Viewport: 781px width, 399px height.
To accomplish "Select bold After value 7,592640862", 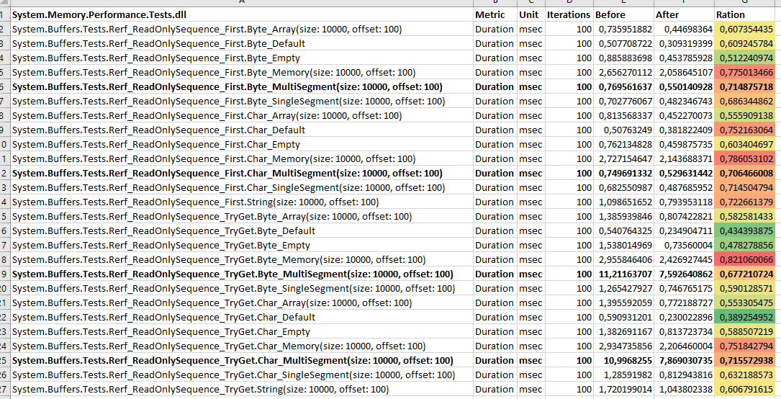I will pos(685,274).
